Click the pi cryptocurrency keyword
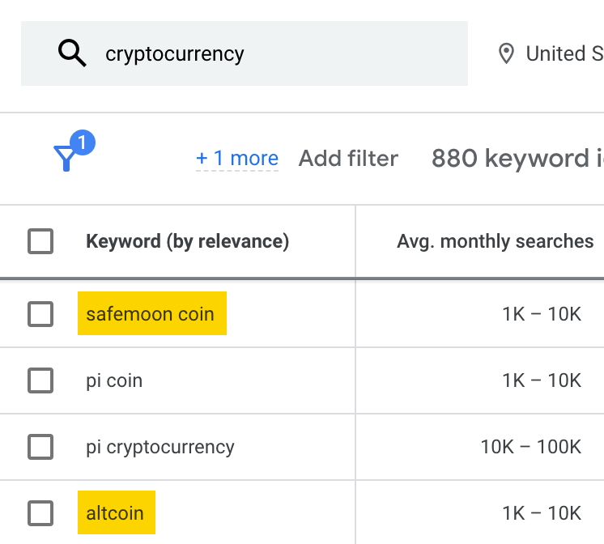This screenshot has width=604, height=544. tap(160, 447)
